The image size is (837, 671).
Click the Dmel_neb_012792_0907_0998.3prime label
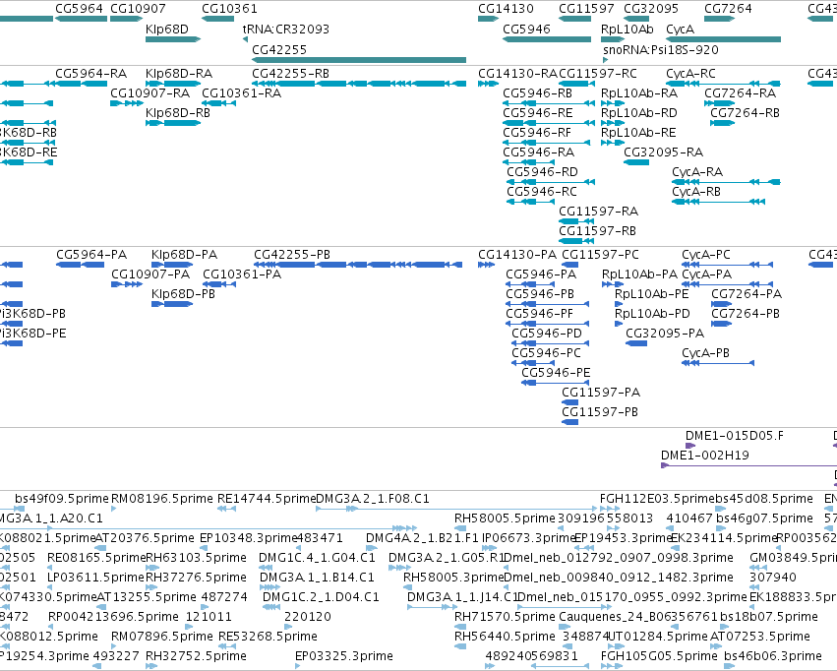pyautogui.click(x=619, y=559)
